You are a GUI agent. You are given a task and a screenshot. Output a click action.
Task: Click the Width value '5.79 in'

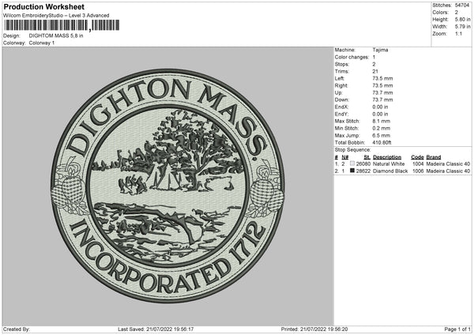click(462, 27)
